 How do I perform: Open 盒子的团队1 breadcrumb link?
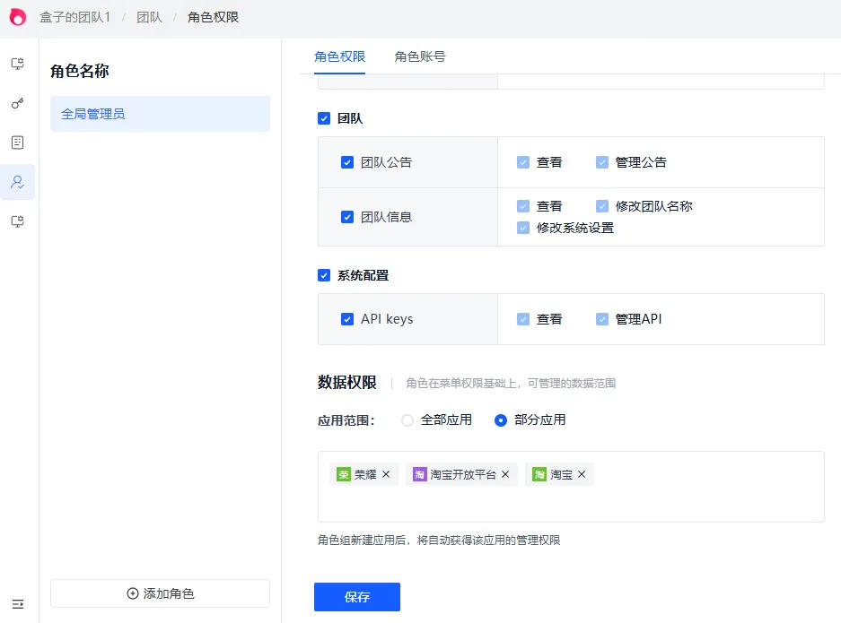(74, 17)
